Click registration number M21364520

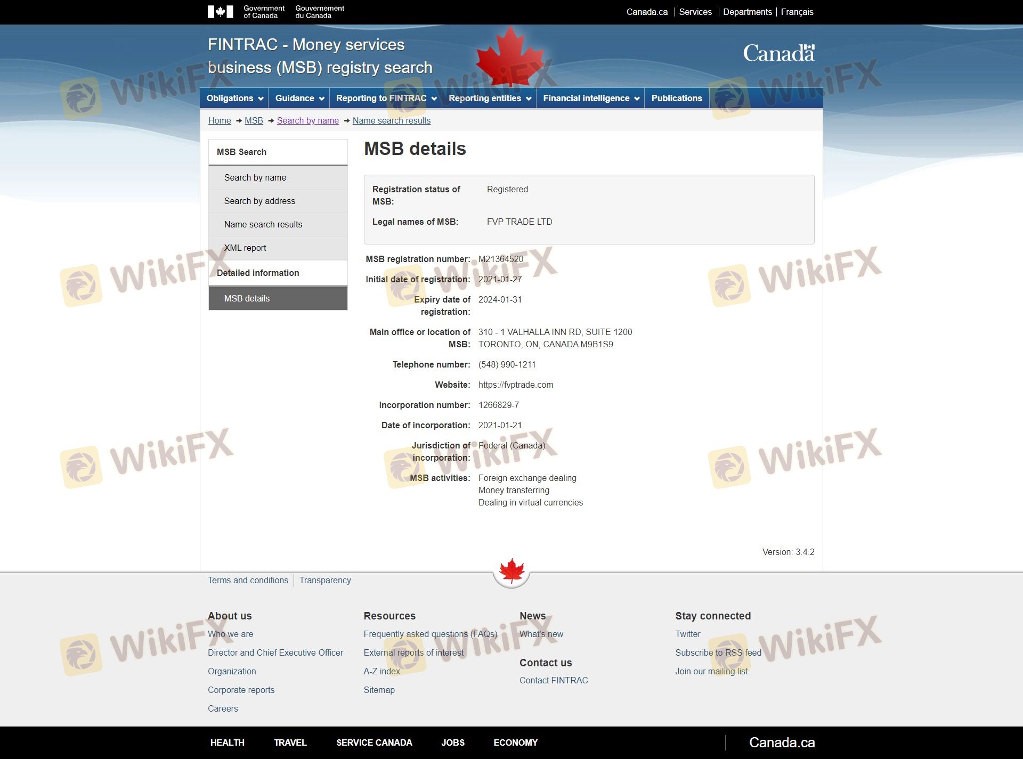(x=500, y=259)
